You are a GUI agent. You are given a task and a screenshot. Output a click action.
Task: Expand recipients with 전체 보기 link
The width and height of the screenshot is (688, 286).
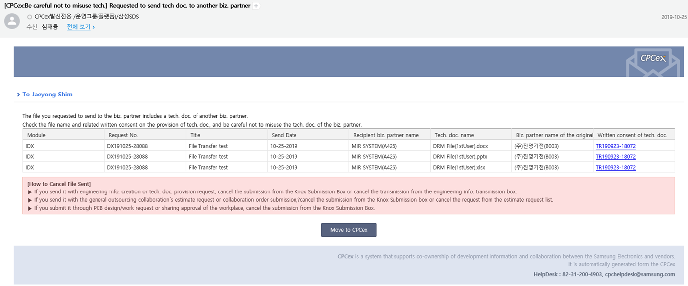80,27
